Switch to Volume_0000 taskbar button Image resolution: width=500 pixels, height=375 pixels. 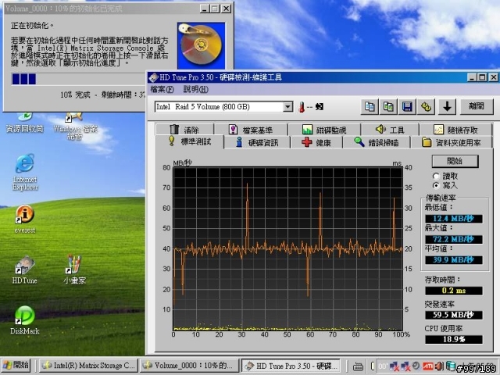coord(189,366)
